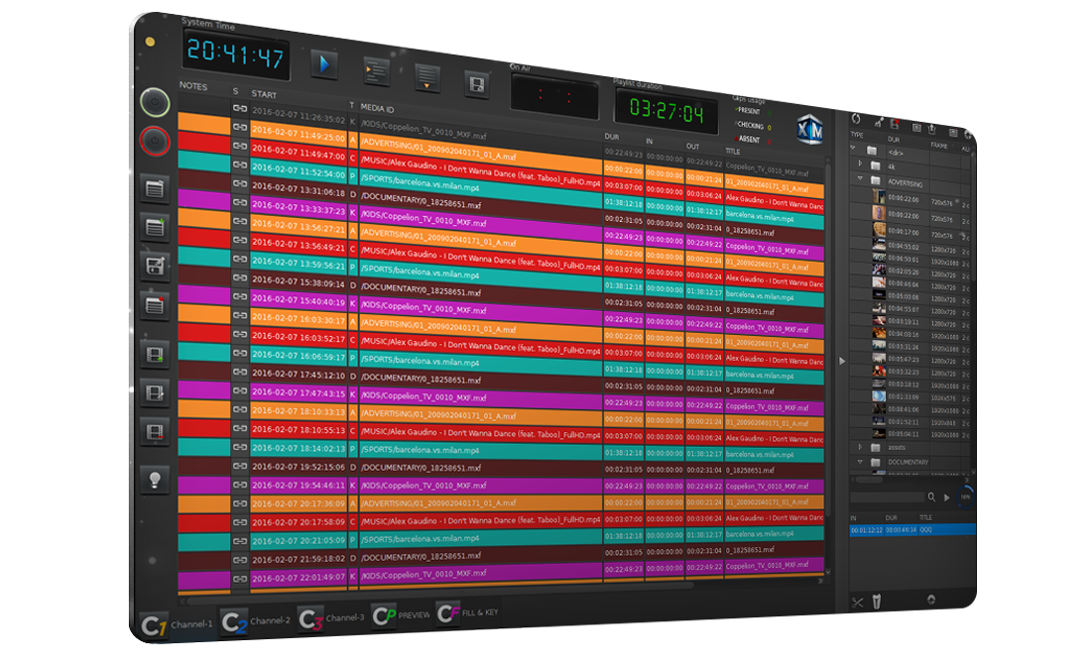Viewport: 1091px width, 660px height.
Task: Click the playlist icon with orange down arrow
Action: pyautogui.click(x=427, y=76)
